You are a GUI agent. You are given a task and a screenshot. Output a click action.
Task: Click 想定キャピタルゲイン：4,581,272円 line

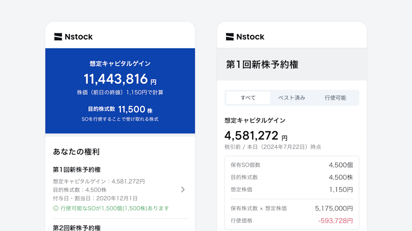[x=99, y=181]
